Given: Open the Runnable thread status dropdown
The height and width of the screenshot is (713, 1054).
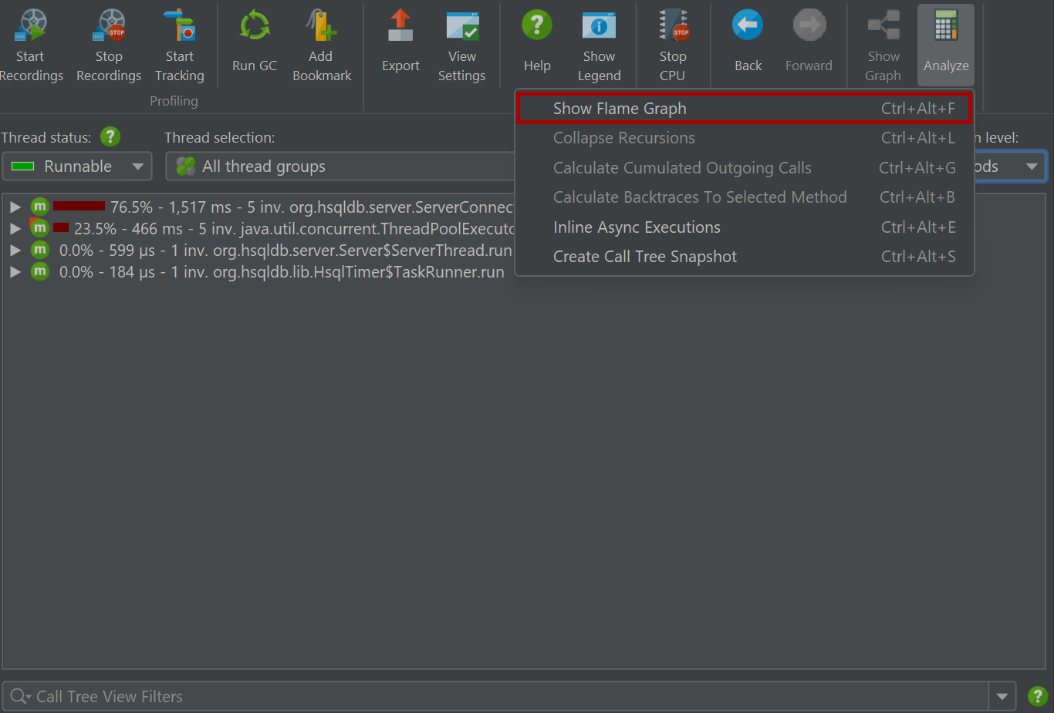Looking at the screenshot, I should pos(77,166).
